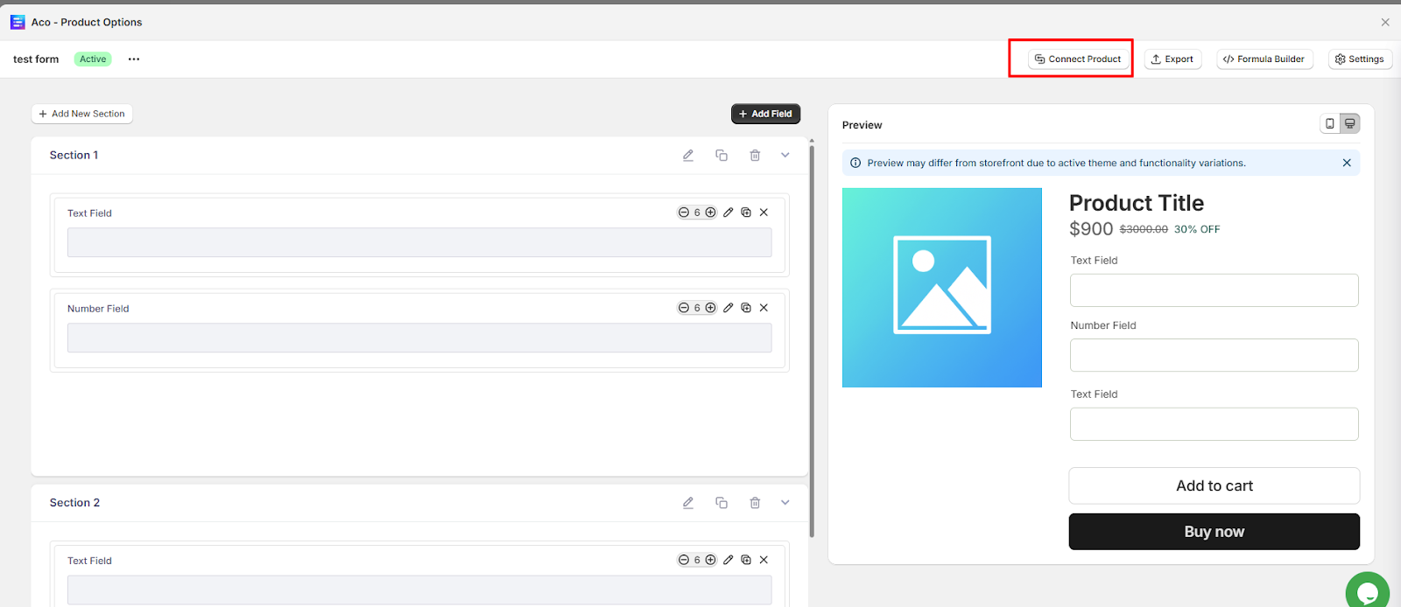
Task: Open the Settings panel
Action: (1360, 59)
